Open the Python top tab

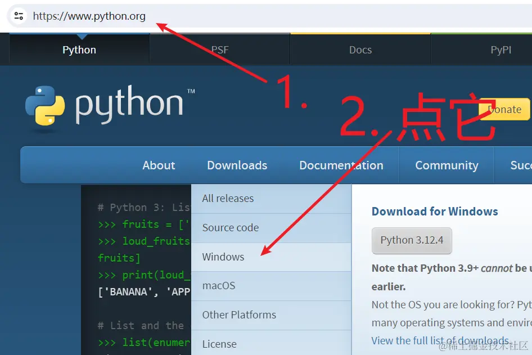[x=79, y=50]
